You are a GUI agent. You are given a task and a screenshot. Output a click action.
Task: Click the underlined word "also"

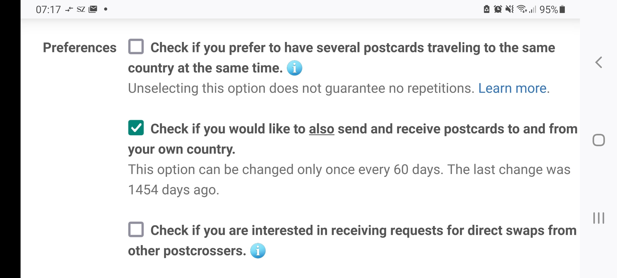click(322, 129)
